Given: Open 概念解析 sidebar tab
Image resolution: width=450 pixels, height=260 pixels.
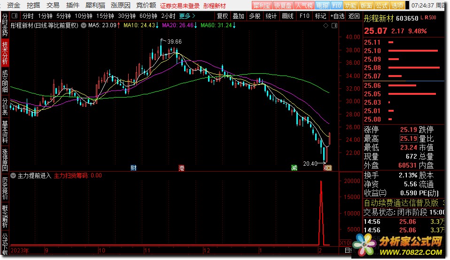Looking at the screenshot, I should 5,216.
